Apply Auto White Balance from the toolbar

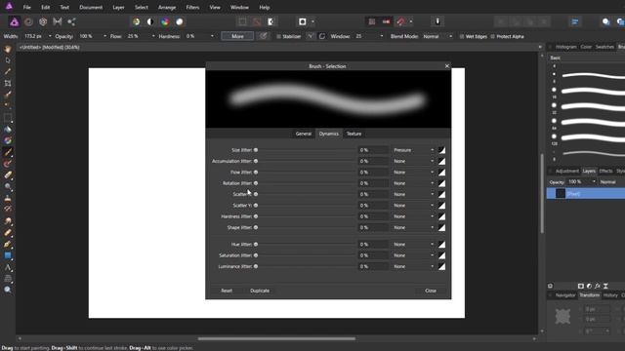tap(180, 21)
